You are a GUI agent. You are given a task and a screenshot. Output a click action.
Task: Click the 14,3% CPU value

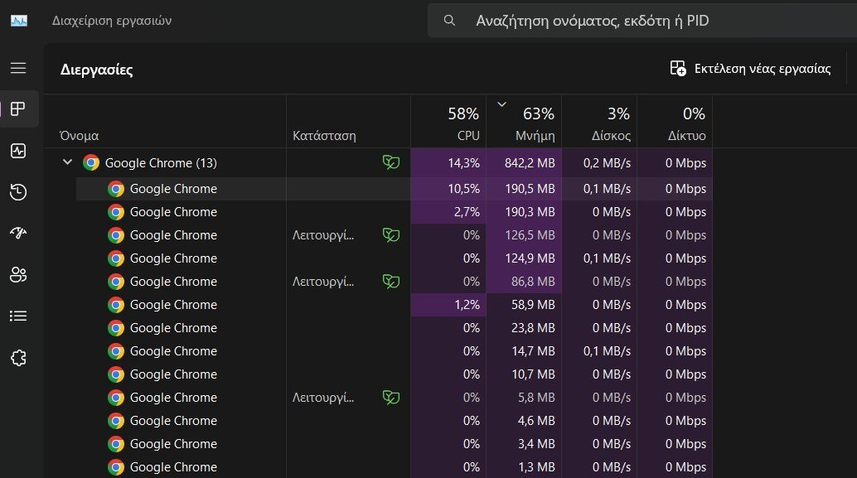pyautogui.click(x=463, y=163)
